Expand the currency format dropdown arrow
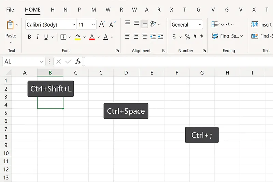Screen dimensions: 273x182 181,37
